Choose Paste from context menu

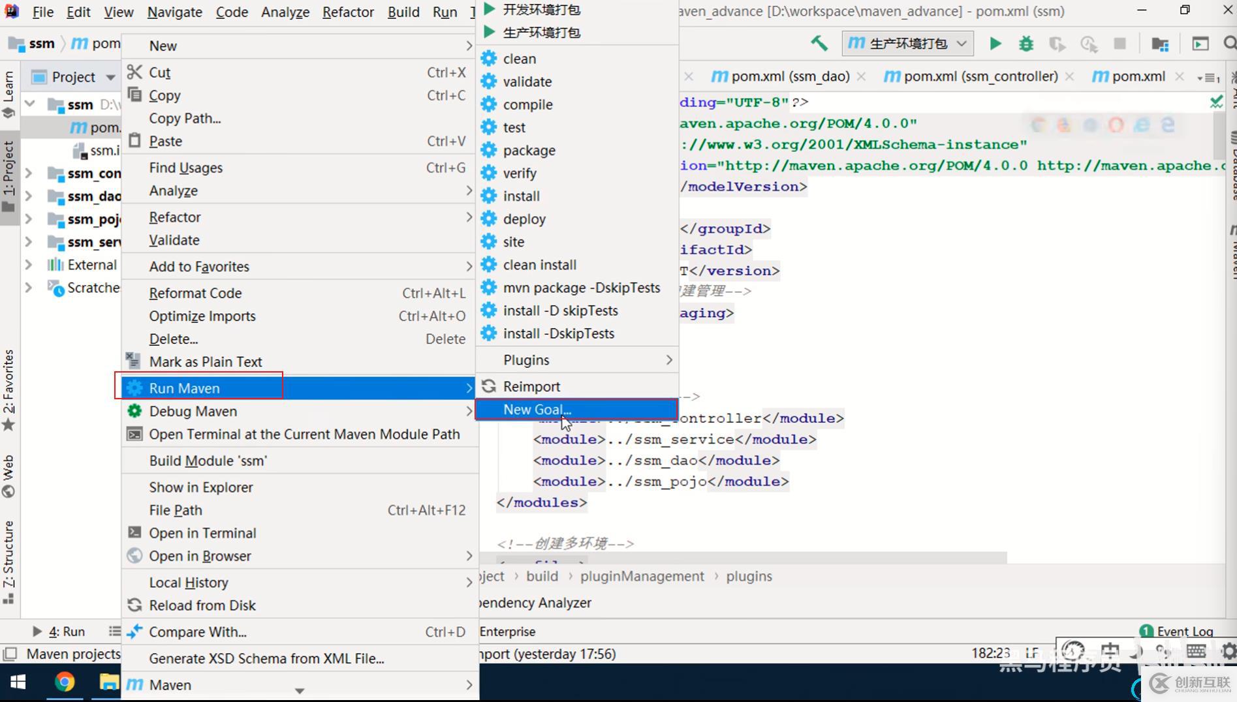(300, 141)
